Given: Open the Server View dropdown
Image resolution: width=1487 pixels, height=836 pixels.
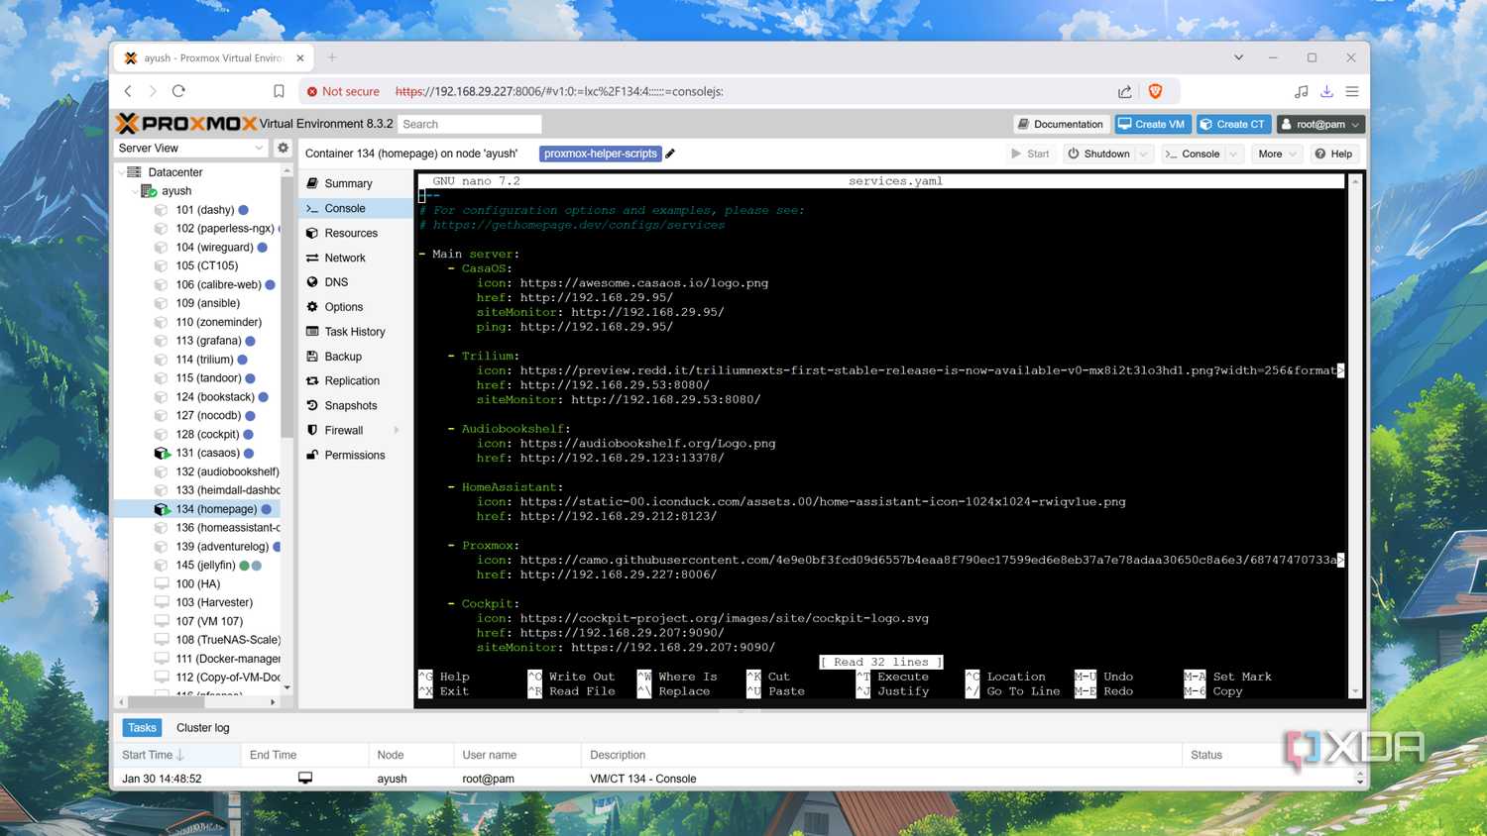Looking at the screenshot, I should point(260,148).
